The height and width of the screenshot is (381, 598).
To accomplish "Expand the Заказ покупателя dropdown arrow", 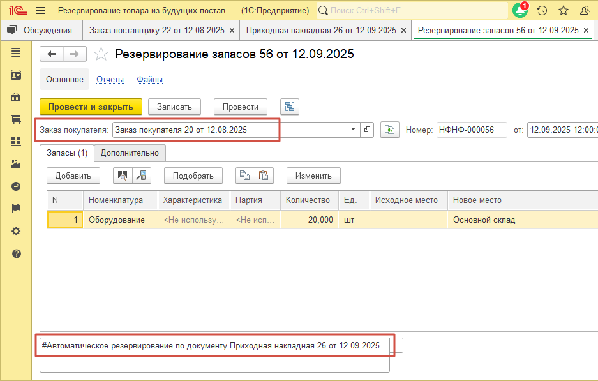I will click(354, 130).
